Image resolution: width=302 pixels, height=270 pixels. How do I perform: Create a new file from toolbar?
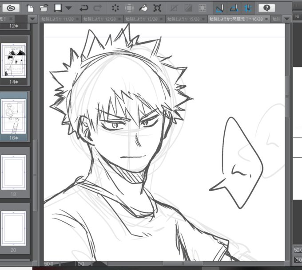click(30, 8)
